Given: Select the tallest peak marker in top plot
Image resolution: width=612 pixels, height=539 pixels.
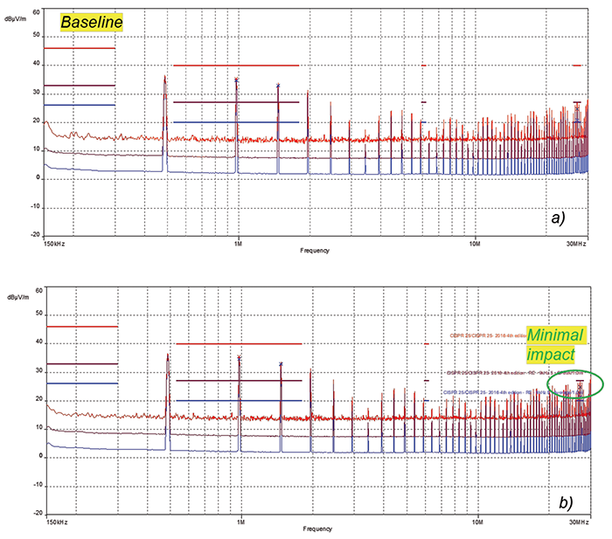Looking at the screenshot, I should 164,78.
